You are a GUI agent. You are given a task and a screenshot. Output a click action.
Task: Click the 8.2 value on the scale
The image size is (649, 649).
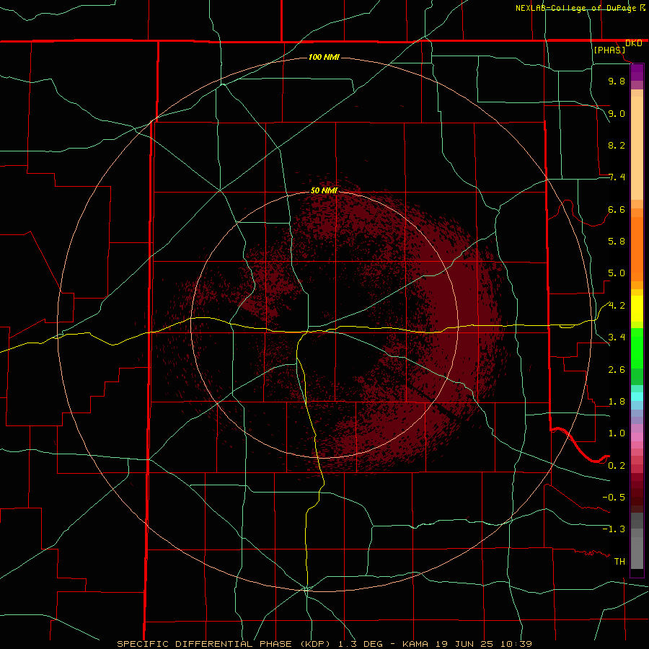[617, 145]
